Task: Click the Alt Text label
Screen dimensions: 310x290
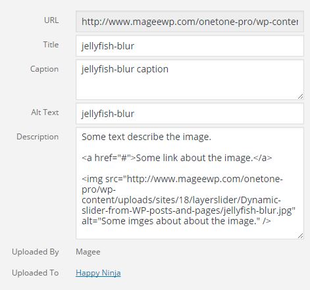Action: click(x=45, y=112)
